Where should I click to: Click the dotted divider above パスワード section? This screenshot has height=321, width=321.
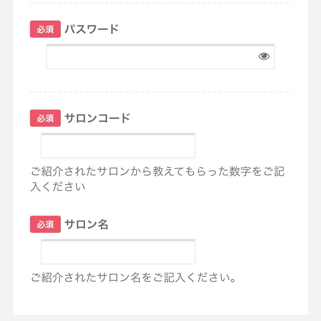coord(160,3)
